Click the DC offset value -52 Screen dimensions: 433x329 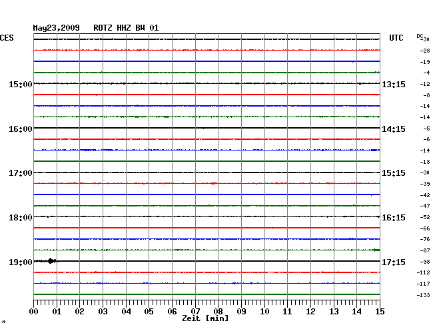pyautogui.click(x=425, y=218)
